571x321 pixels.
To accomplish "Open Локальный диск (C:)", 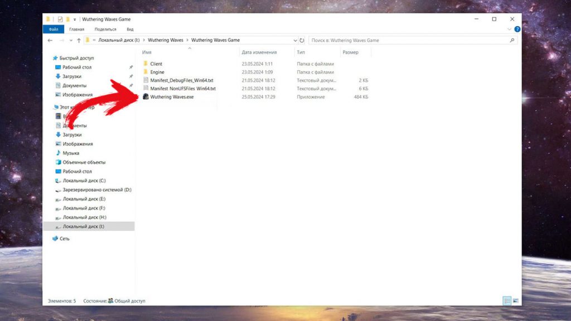I will (x=84, y=181).
